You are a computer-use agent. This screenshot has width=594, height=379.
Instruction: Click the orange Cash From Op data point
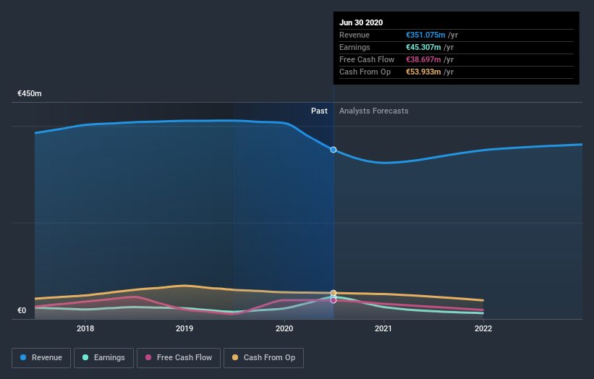coord(334,293)
